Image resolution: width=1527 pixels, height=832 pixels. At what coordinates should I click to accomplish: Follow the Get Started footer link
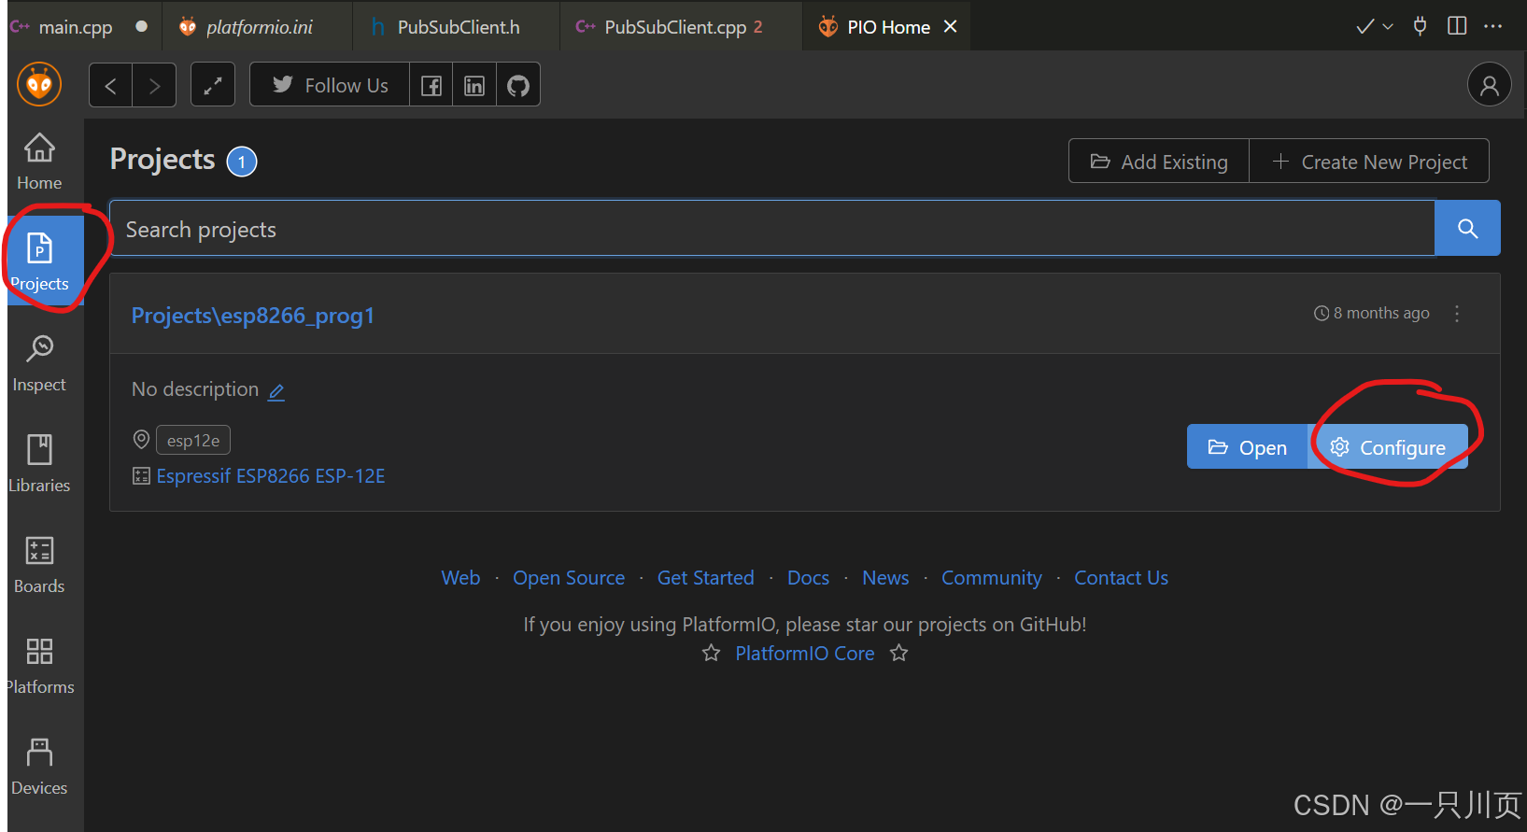pyautogui.click(x=706, y=578)
